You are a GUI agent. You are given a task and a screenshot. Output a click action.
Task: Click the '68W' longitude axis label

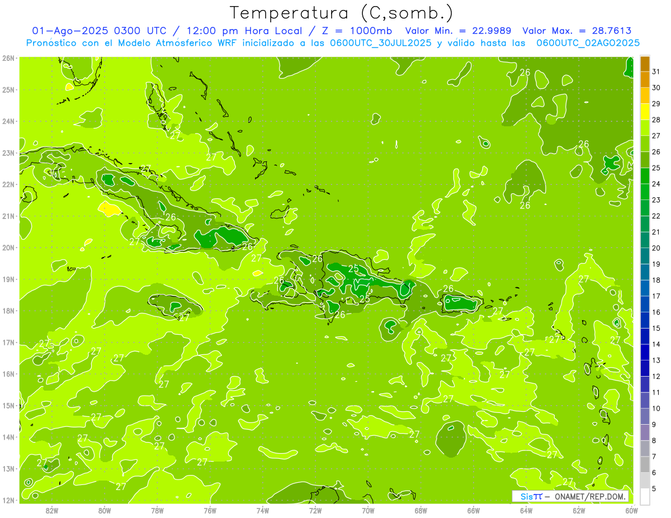click(421, 510)
